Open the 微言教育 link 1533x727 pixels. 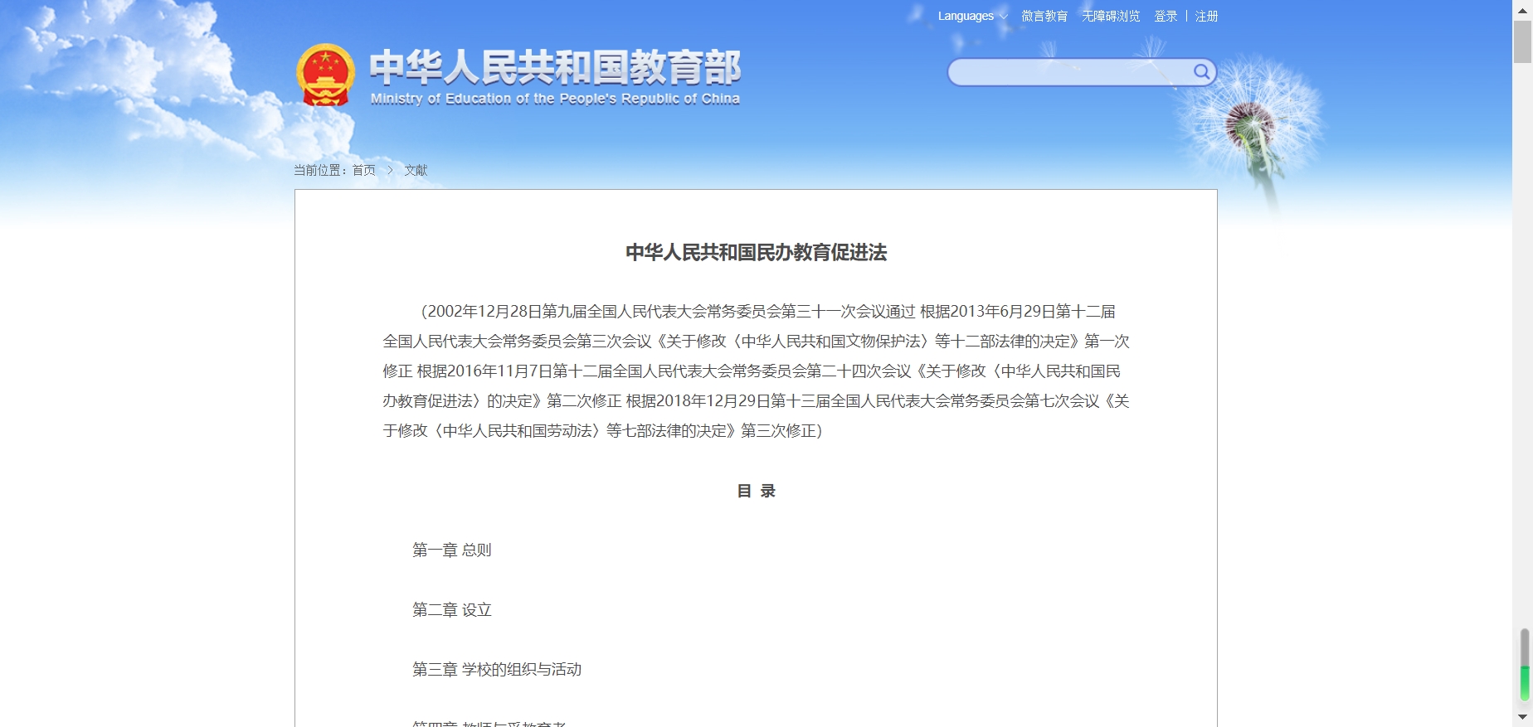1044,16
